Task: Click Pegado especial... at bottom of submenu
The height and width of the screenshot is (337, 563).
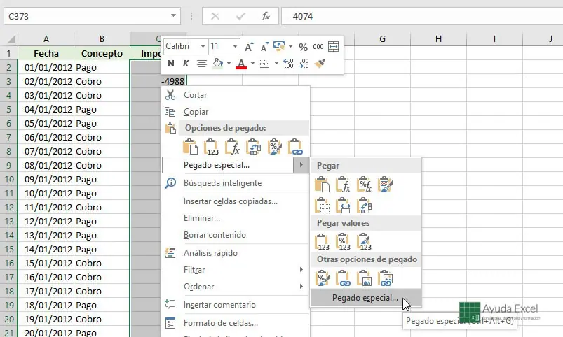Action: [x=365, y=298]
